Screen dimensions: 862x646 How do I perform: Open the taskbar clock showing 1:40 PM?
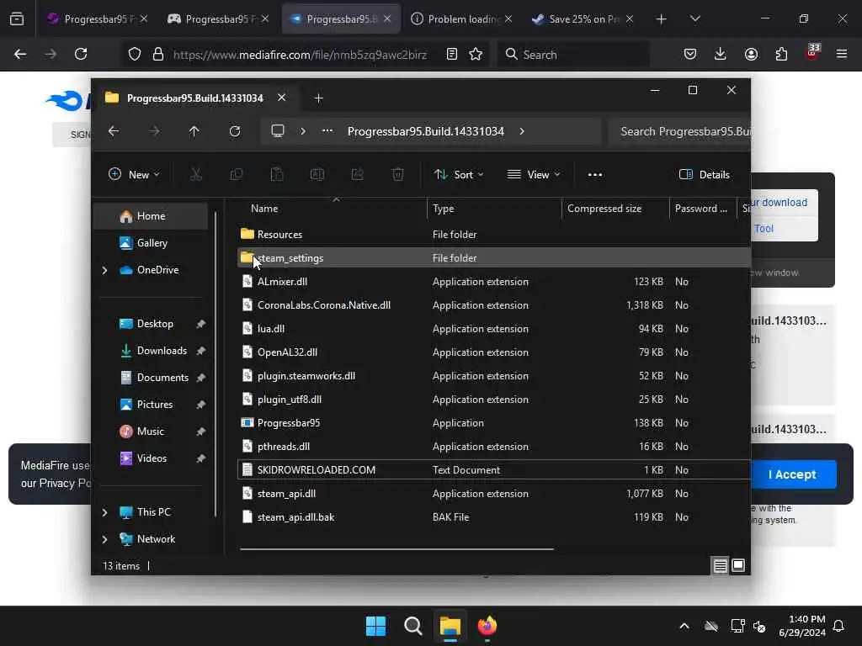(802, 626)
